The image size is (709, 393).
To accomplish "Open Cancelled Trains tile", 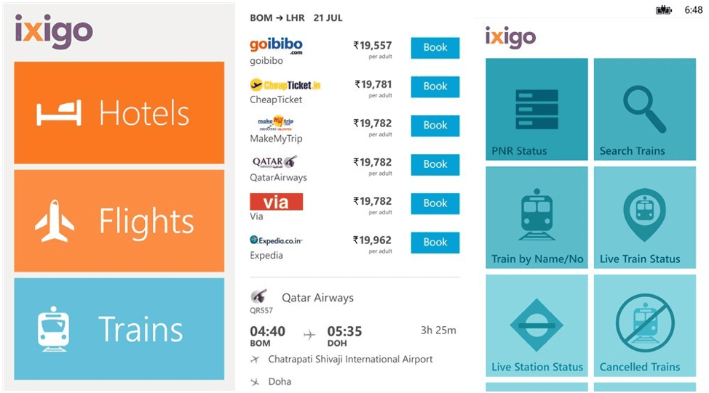I will point(645,325).
